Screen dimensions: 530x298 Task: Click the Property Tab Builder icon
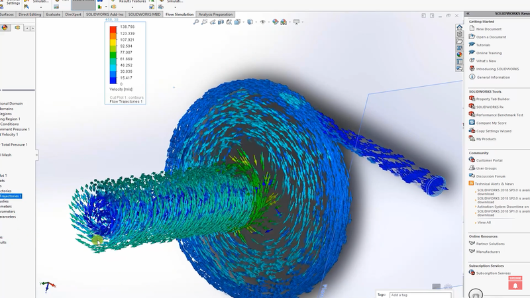coord(472,99)
